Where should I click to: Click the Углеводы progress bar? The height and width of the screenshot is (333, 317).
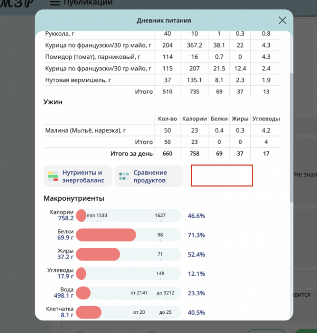pyautogui.click(x=128, y=274)
